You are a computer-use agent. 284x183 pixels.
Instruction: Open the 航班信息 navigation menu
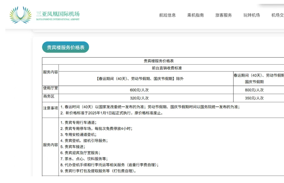[167, 15]
